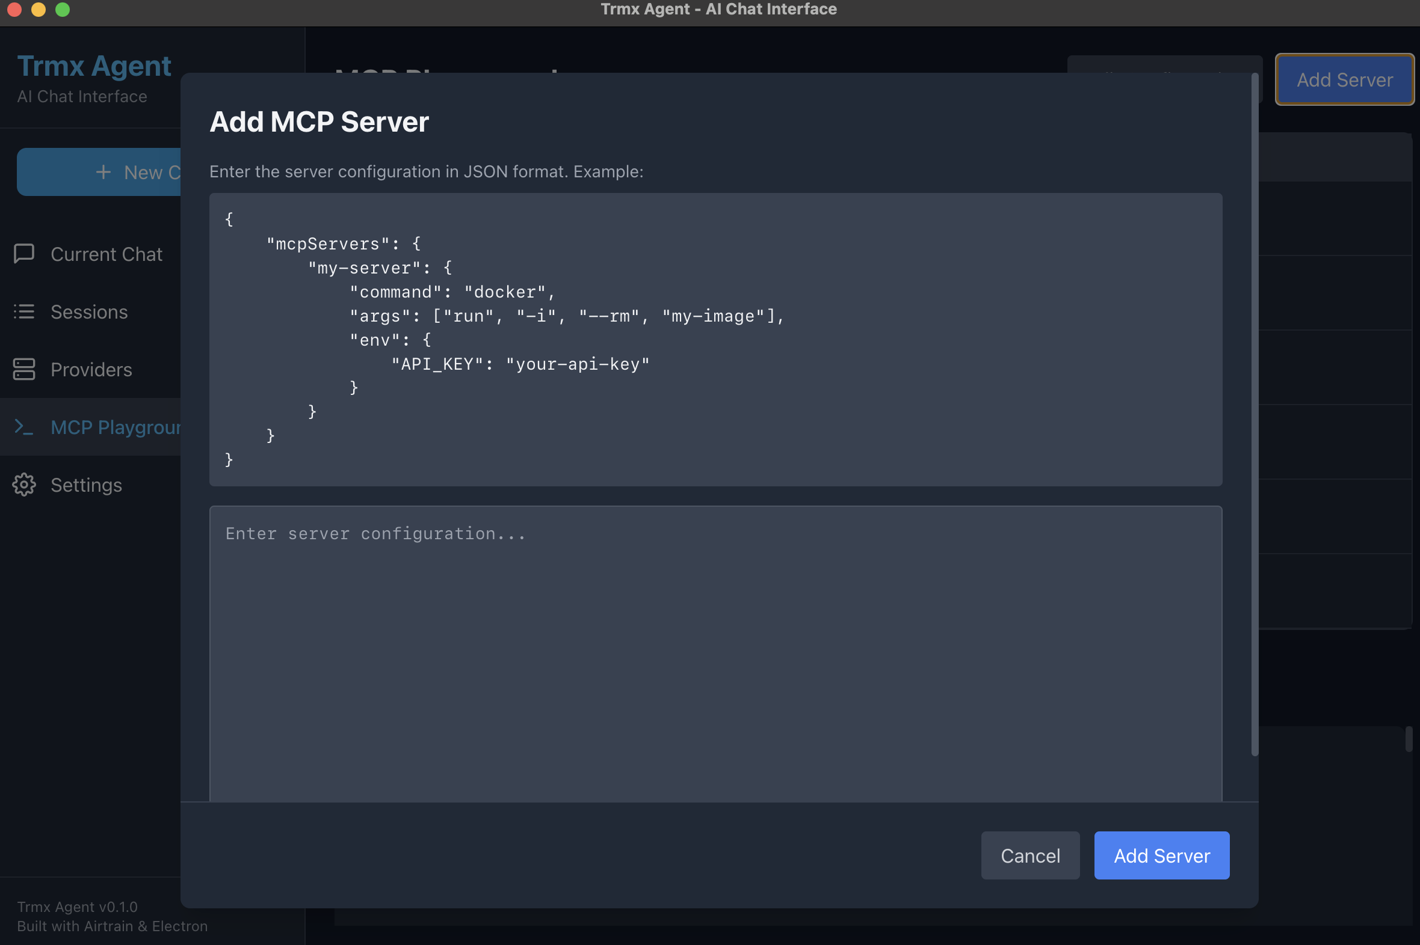Click the "mcpServers" line in example
Image resolution: width=1420 pixels, height=945 pixels.
pyautogui.click(x=343, y=243)
